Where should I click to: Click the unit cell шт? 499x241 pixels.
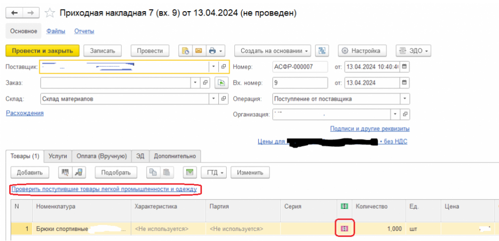[x=423, y=228]
